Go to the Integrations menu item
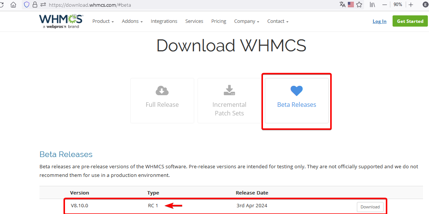Viewport: 429px width, 214px height. pos(164,21)
